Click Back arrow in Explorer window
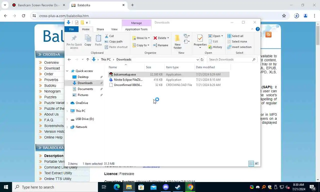 (69, 59)
